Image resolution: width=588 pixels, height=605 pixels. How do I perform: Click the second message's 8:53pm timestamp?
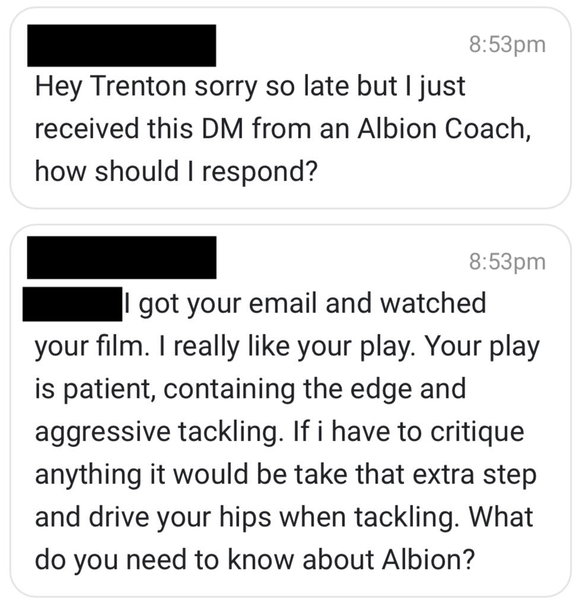point(507,261)
